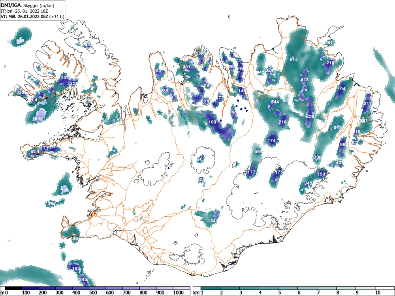This screenshot has height=296, width=395.
Task: Click the darkest teal 1–2 km swatch
Action: click(x=211, y=288)
